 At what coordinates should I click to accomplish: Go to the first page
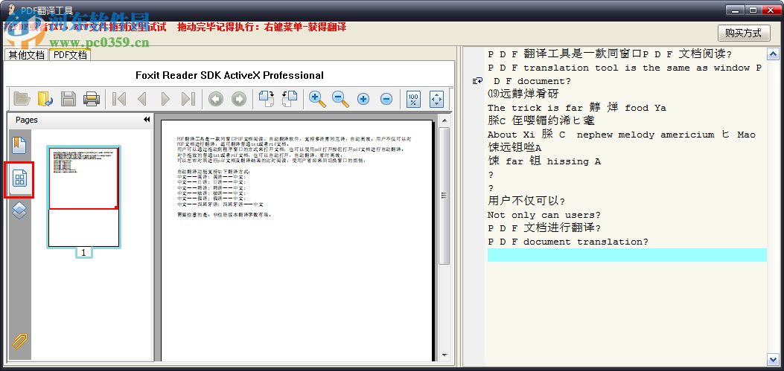click(x=119, y=99)
